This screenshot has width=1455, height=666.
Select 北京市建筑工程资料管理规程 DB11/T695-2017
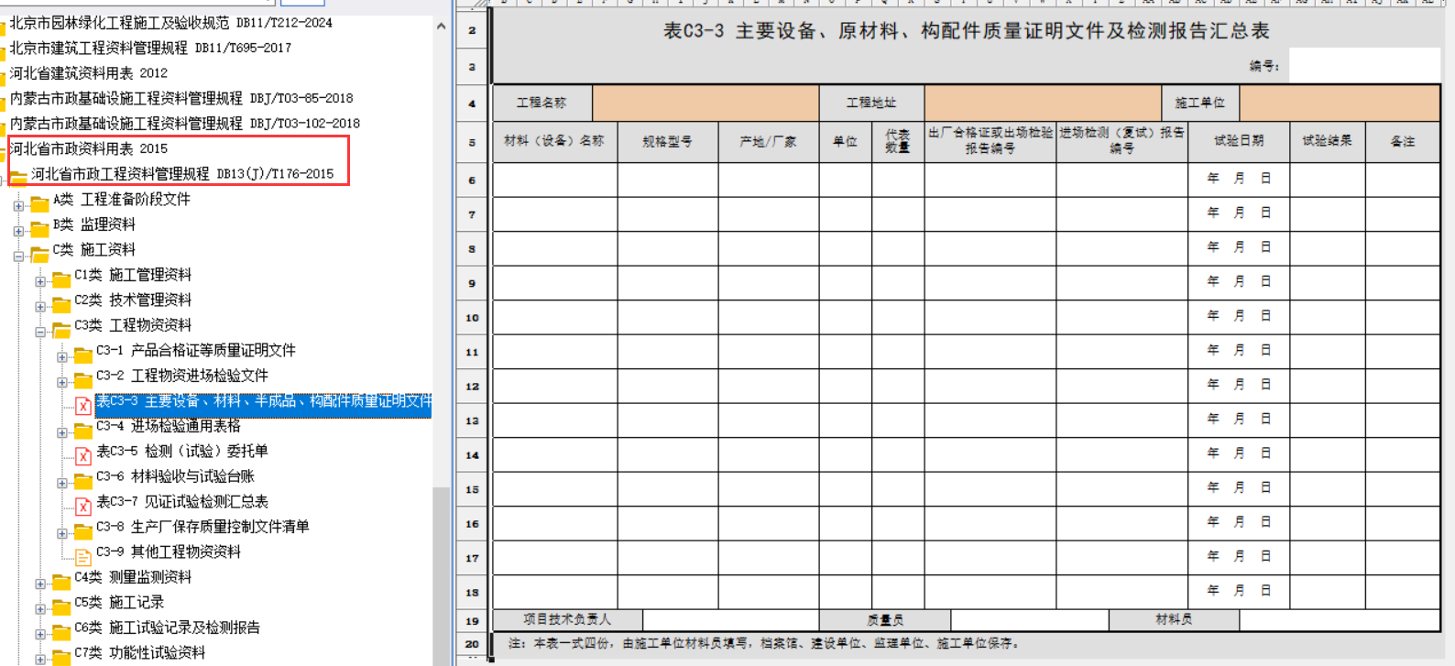[150, 48]
